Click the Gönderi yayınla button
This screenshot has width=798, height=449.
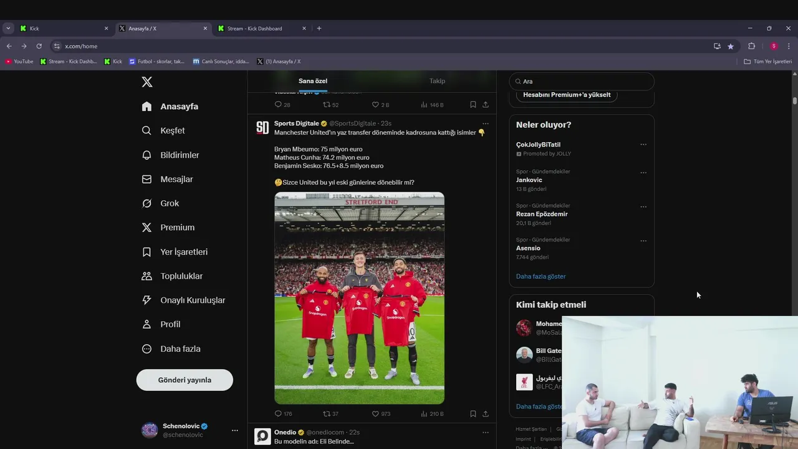pyautogui.click(x=185, y=380)
